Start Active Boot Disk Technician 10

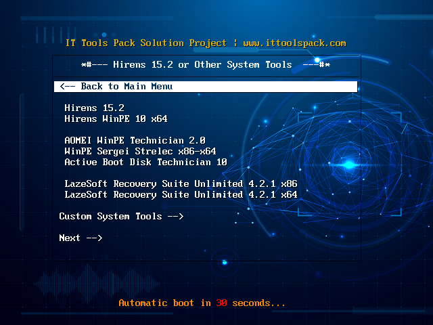coord(145,162)
